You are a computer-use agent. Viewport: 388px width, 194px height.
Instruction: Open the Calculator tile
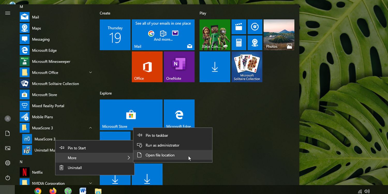coord(239,43)
